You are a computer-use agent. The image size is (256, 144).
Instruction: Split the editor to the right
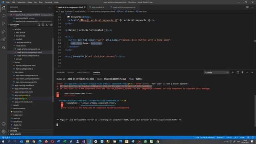(247, 7)
